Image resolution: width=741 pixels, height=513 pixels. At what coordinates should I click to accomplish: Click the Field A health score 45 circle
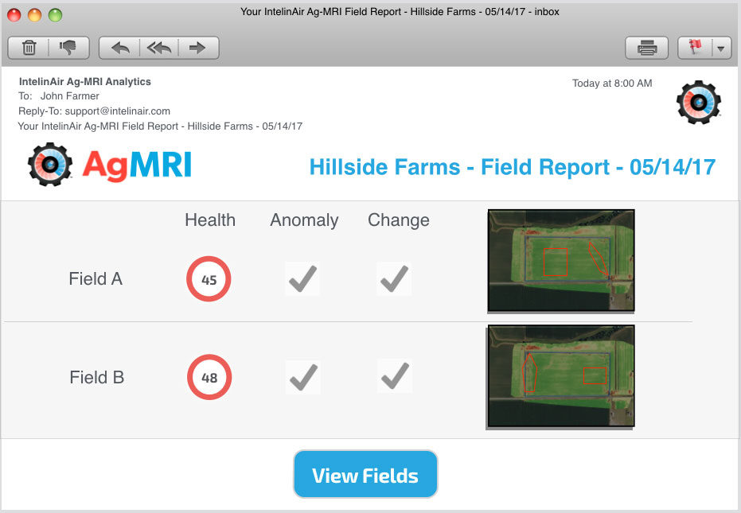(209, 279)
